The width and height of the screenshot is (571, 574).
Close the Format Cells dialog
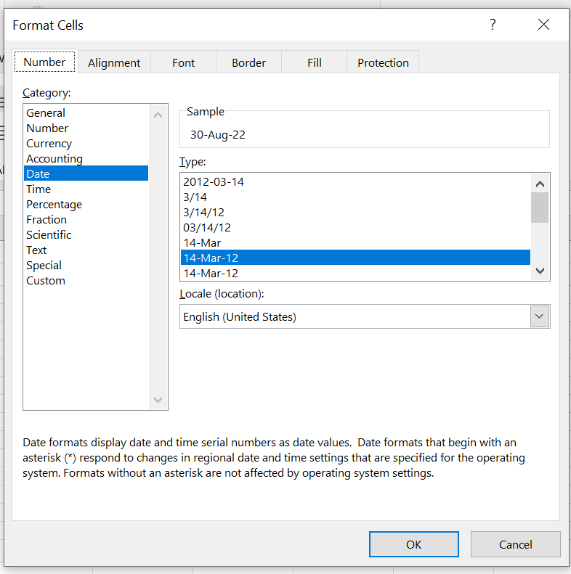click(543, 25)
